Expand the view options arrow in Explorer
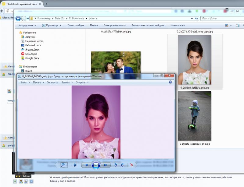This screenshot has height=187, width=244. tap(231, 25)
